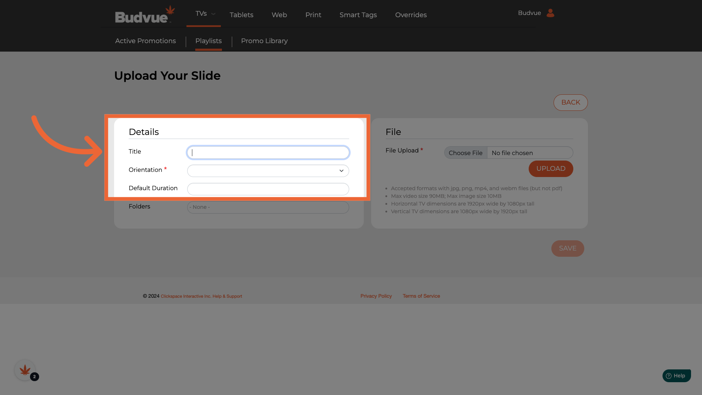
Task: Go to the Web menu item
Action: [x=279, y=15]
